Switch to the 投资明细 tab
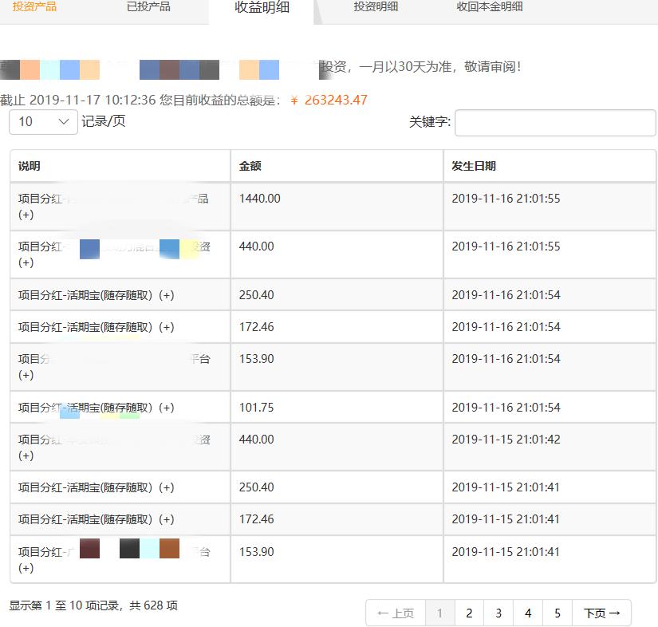The image size is (658, 627). coord(376,6)
